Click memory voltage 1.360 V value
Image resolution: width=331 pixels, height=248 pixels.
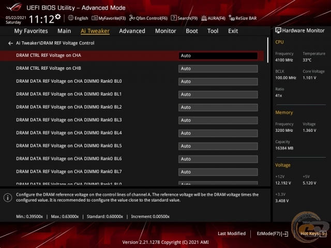point(309,131)
